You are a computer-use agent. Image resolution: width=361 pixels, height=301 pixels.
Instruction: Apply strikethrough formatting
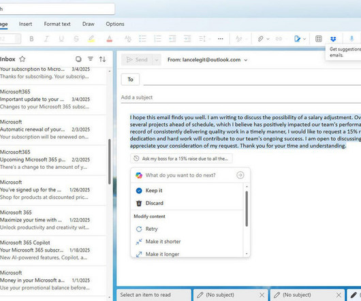click(76, 39)
